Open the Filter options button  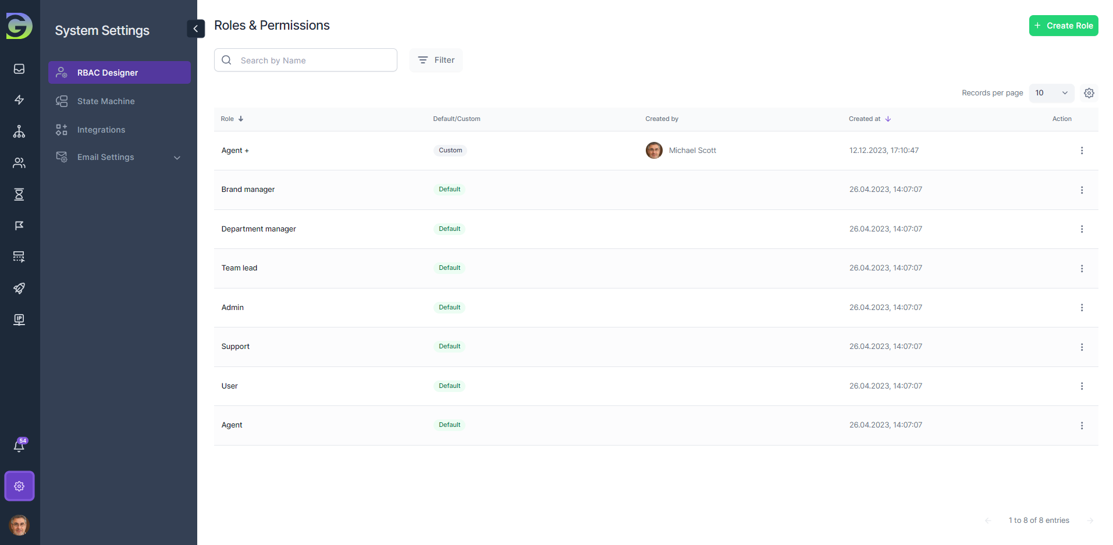tap(436, 60)
